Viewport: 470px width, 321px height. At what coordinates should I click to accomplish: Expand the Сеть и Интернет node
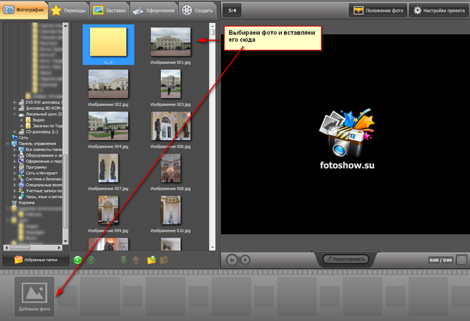click(14, 173)
